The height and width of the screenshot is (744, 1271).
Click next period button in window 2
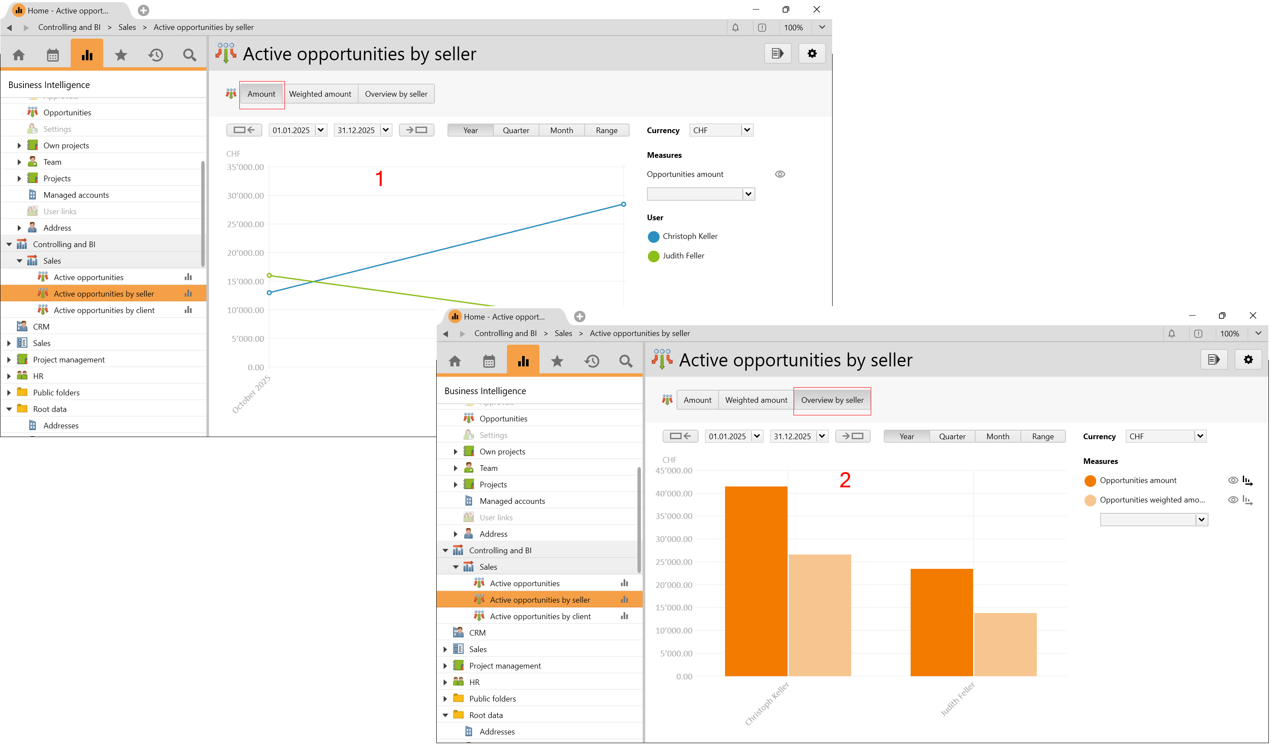point(853,436)
